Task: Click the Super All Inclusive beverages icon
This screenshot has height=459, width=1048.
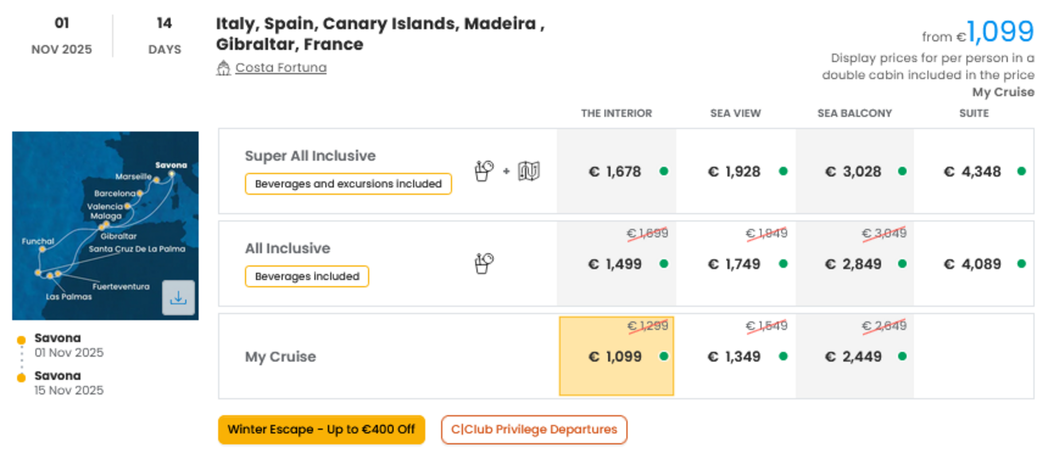Action: pyautogui.click(x=484, y=171)
